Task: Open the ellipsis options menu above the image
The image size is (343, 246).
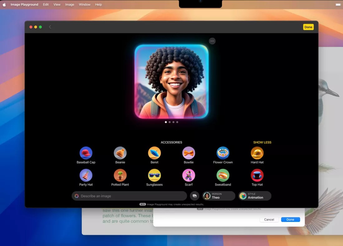Action: click(x=212, y=41)
